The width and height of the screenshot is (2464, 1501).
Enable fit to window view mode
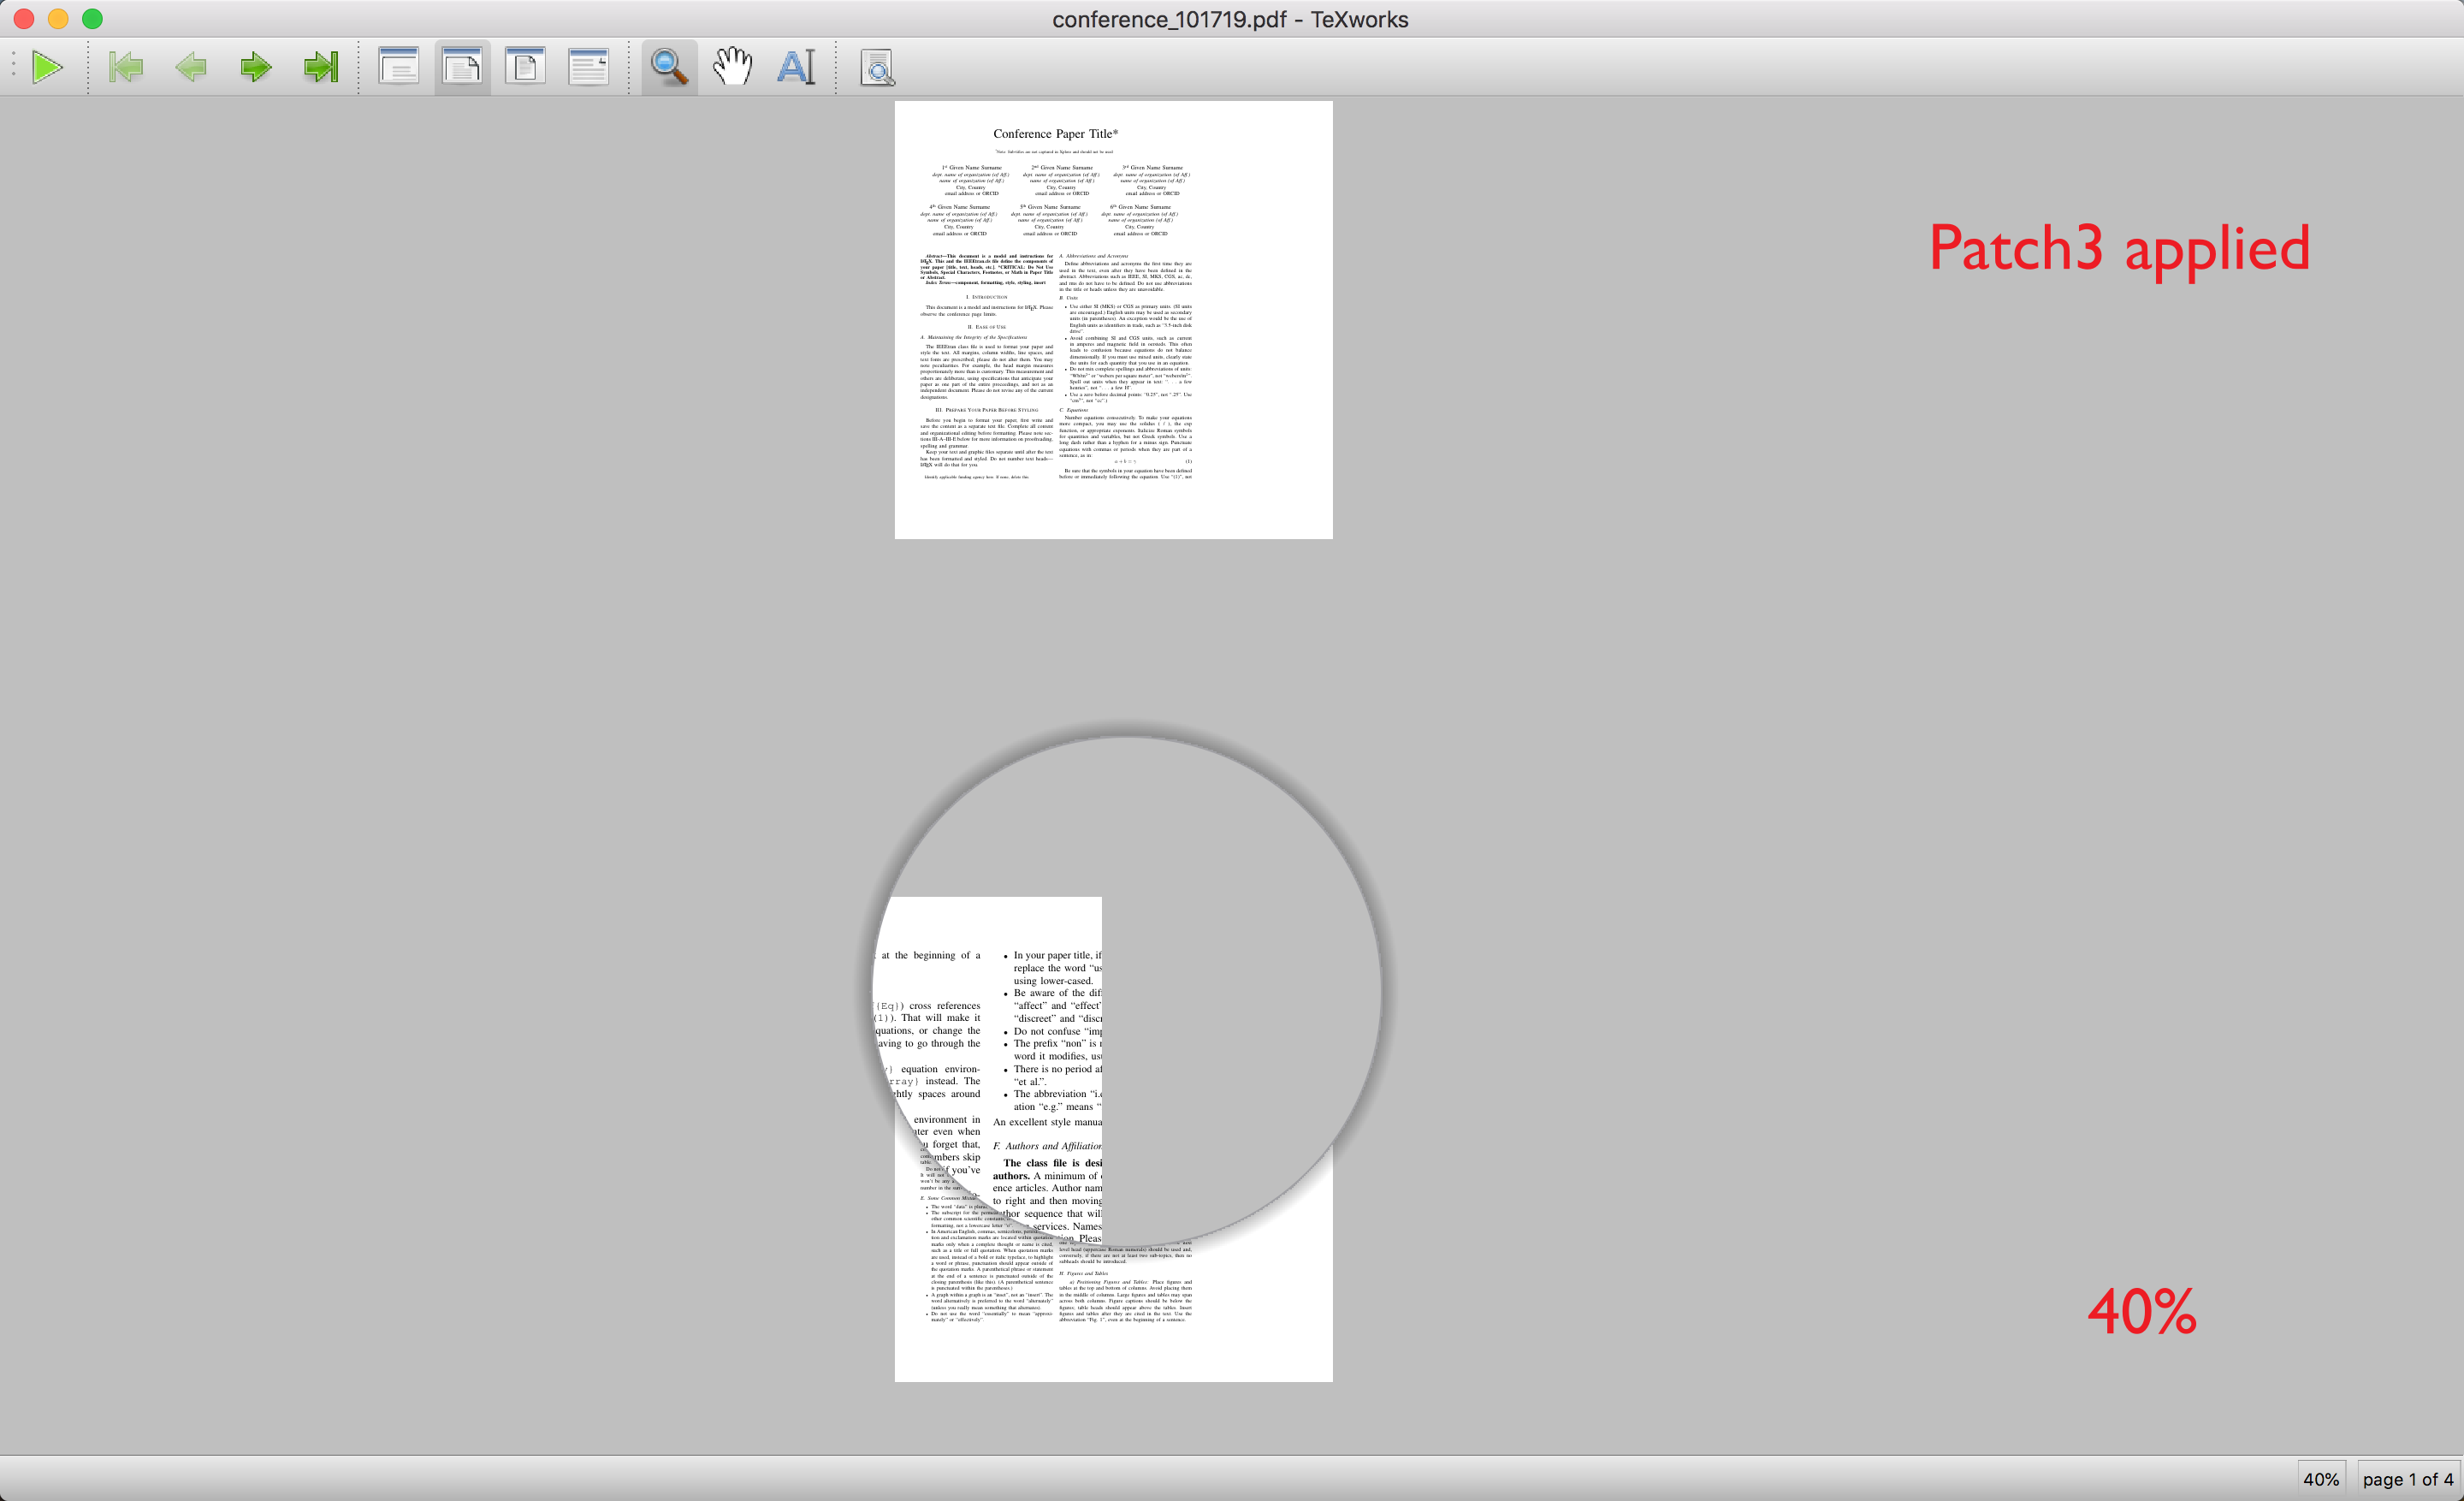tap(461, 67)
